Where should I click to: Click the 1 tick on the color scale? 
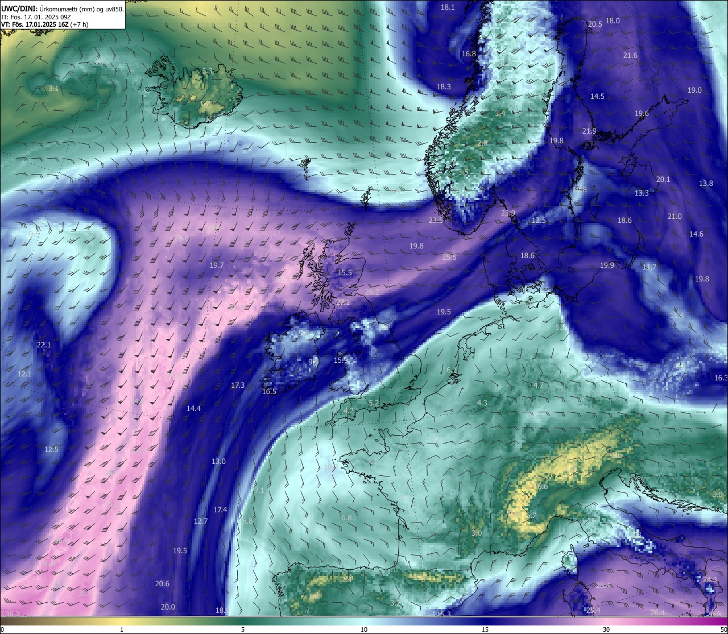coord(122,629)
